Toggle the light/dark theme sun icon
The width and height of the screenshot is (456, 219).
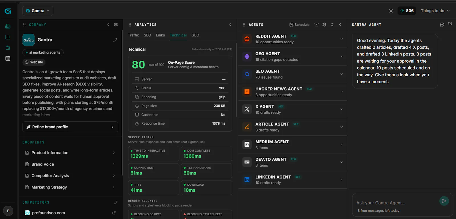pos(391,11)
